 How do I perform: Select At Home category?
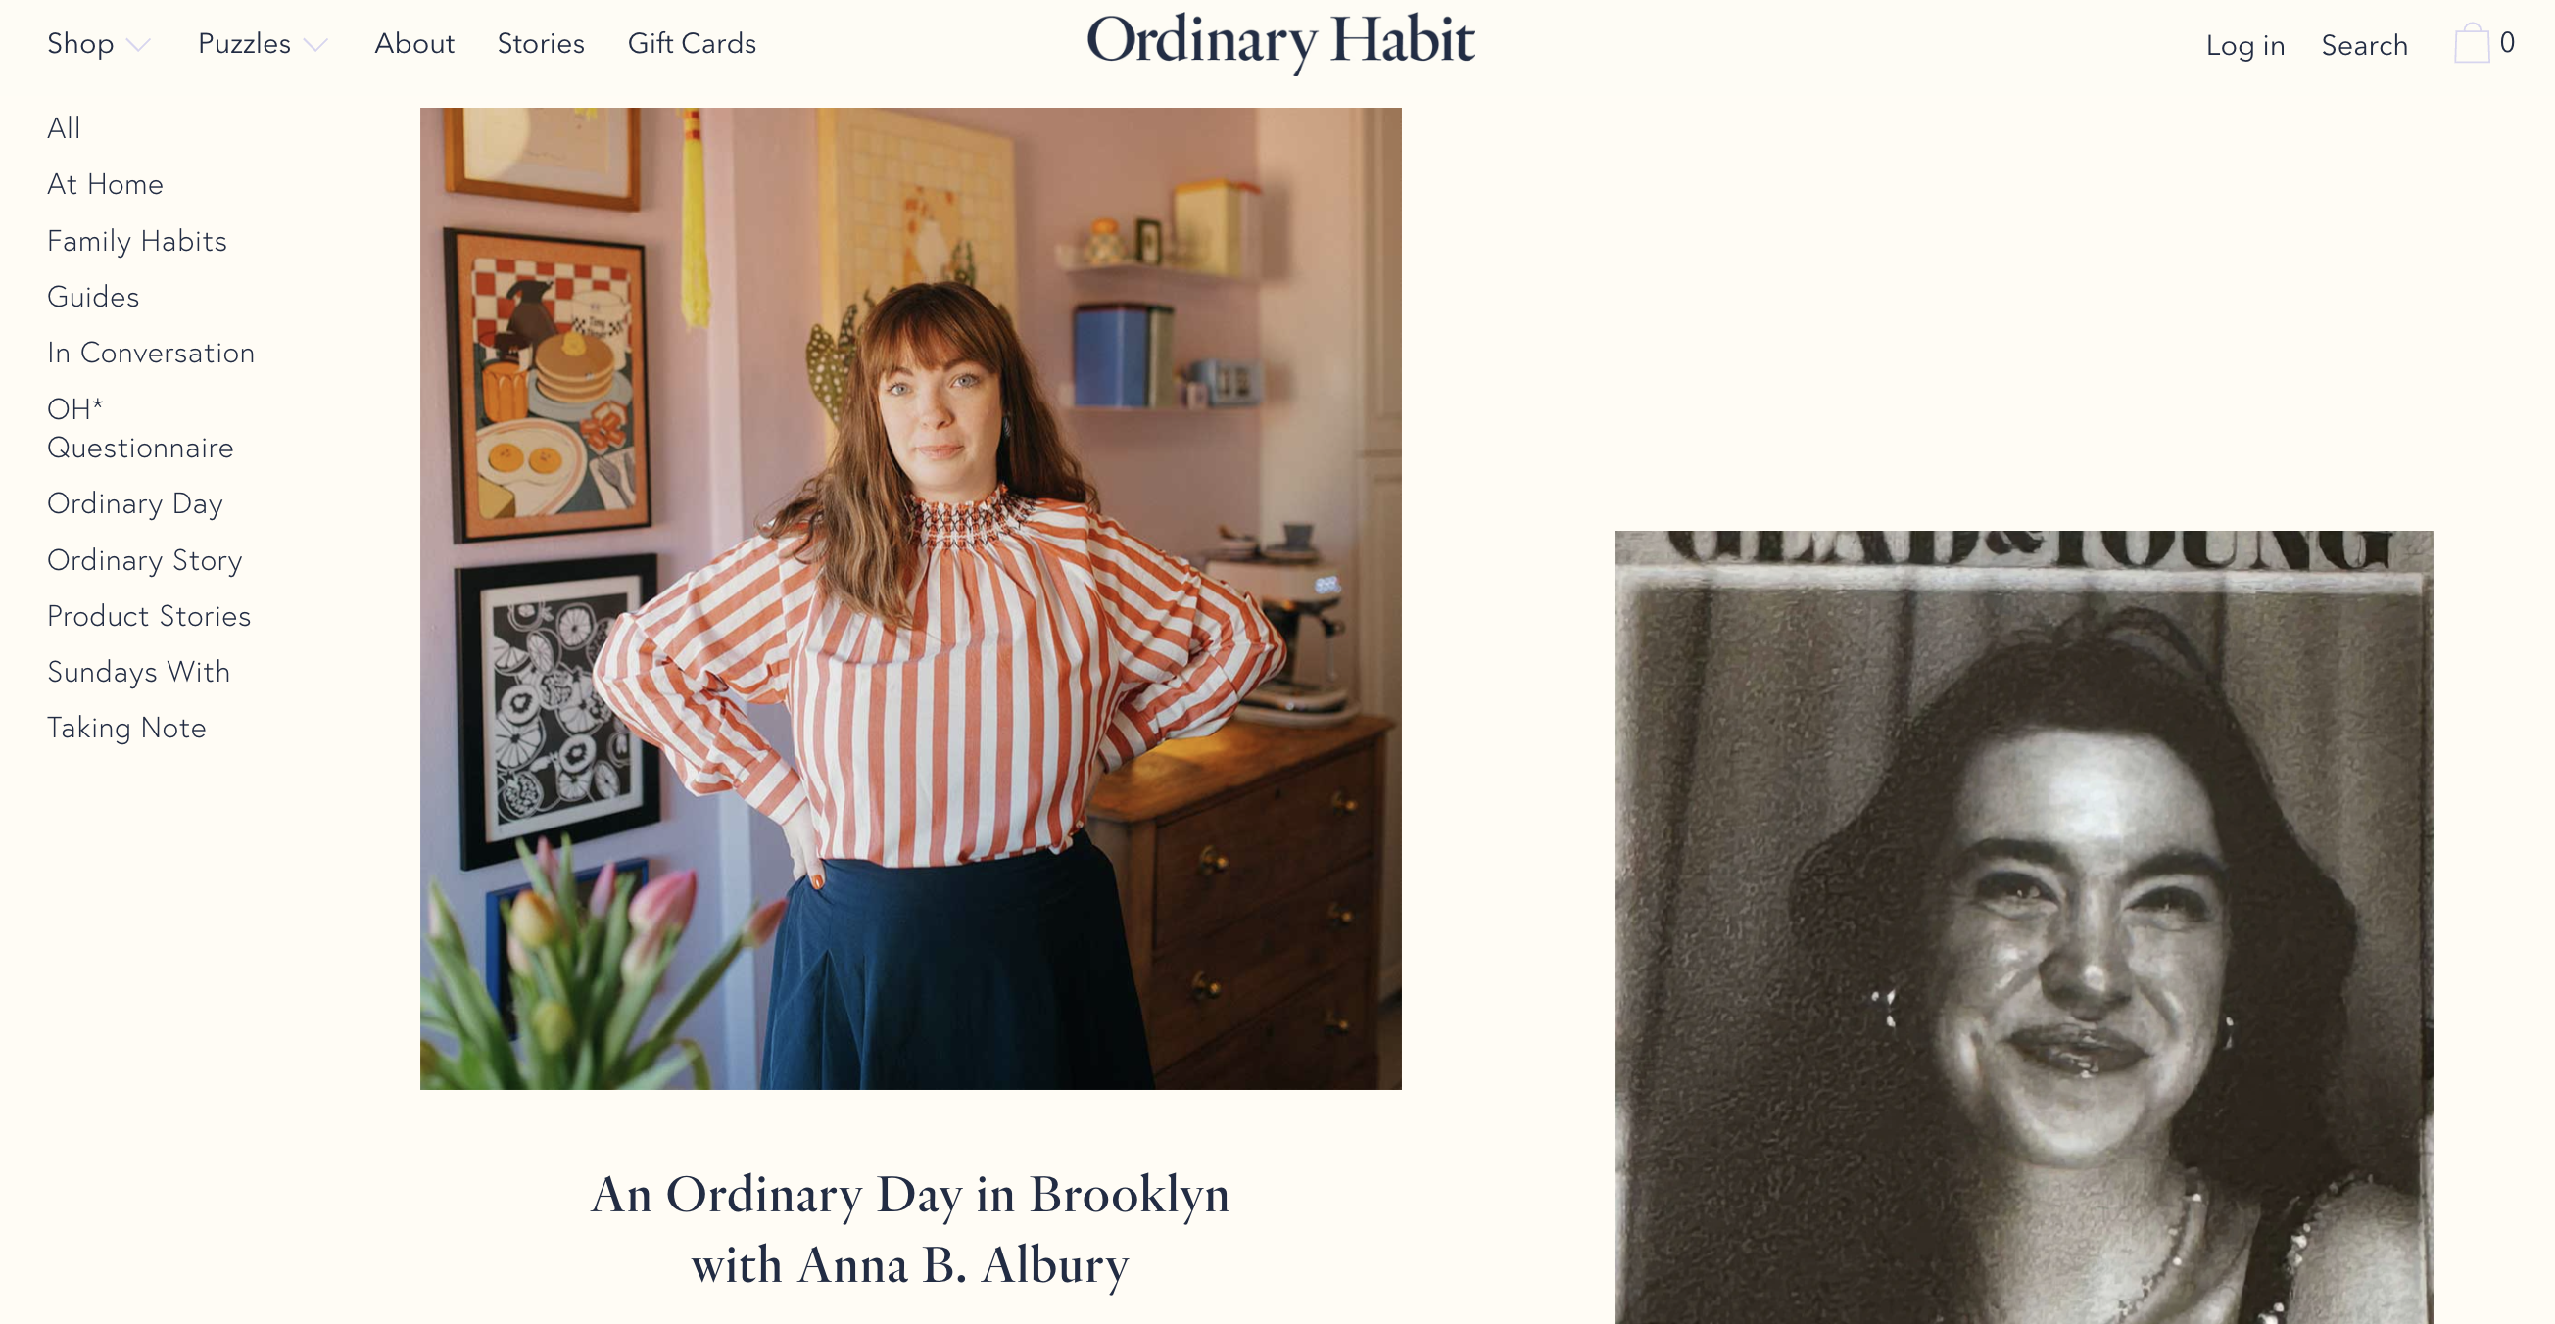[x=105, y=184]
